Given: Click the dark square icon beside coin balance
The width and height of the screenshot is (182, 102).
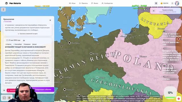Looking at the screenshot, I should pyautogui.click(x=156, y=3).
